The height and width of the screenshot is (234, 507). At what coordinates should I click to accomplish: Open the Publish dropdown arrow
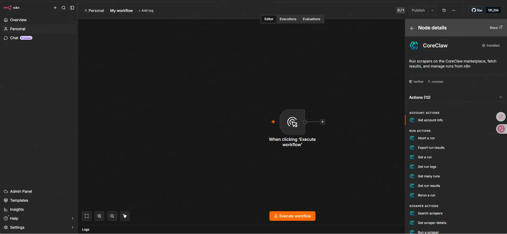pyautogui.click(x=432, y=10)
